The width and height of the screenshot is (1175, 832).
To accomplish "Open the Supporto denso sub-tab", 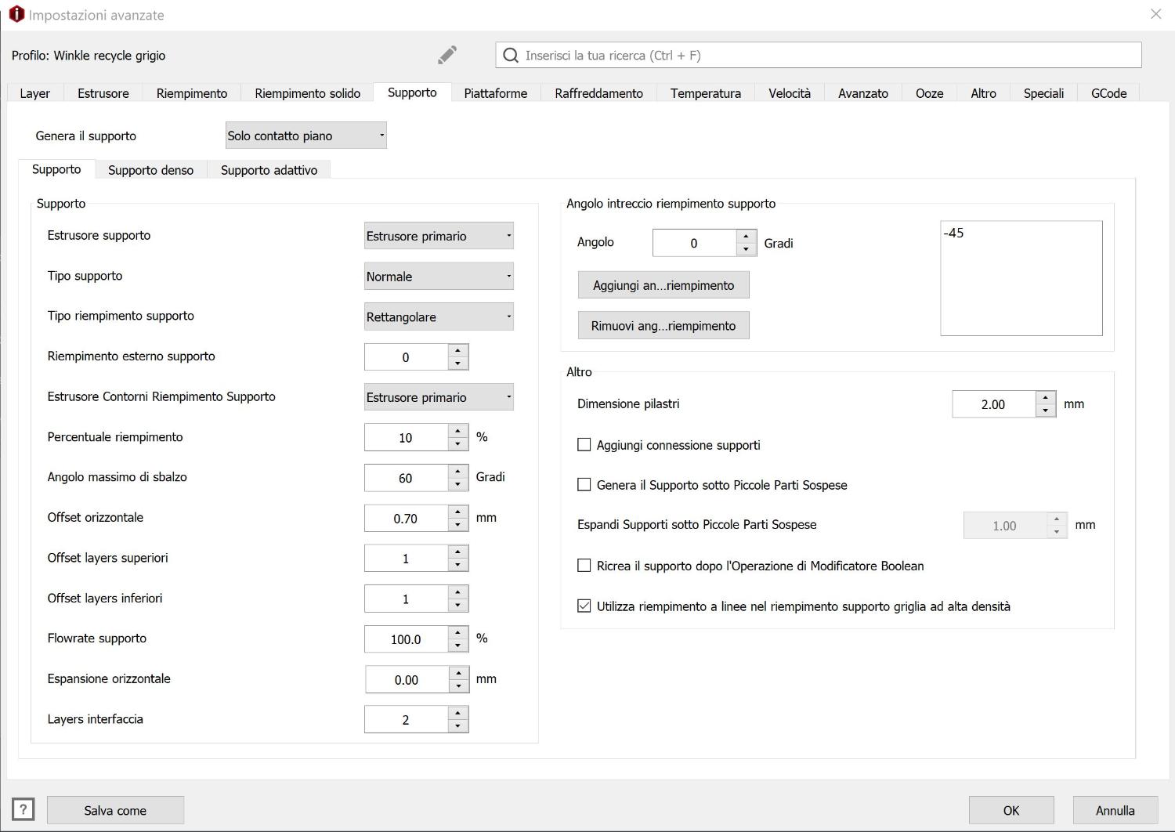I will coord(150,170).
